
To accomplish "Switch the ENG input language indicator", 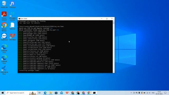I will tap(153, 93).
